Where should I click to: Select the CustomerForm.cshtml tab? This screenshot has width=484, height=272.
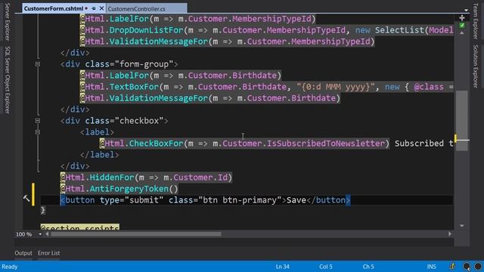point(54,8)
